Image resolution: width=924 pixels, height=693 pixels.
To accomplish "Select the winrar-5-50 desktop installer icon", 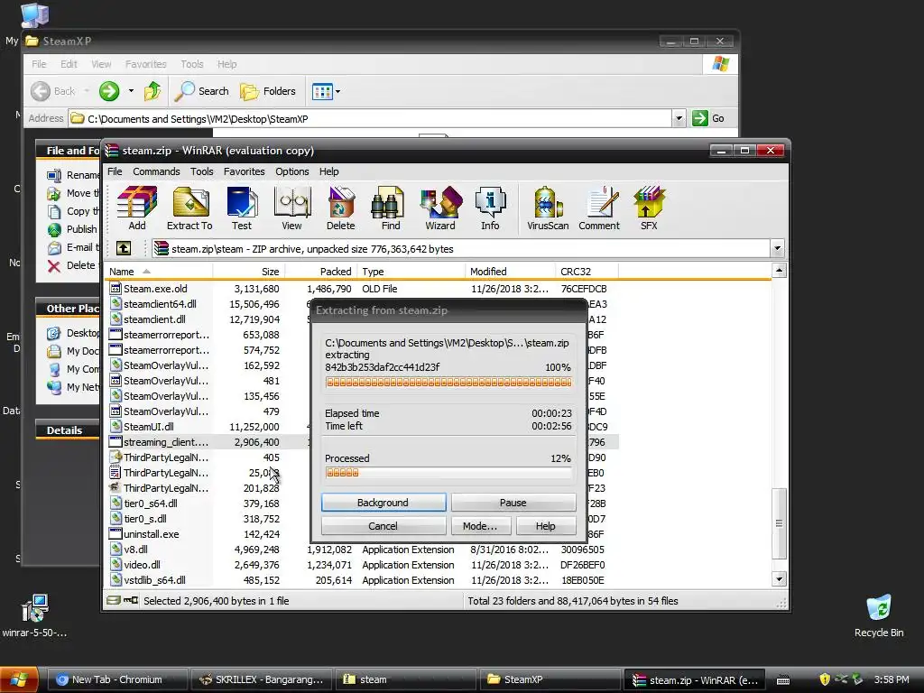I will pyautogui.click(x=35, y=614).
